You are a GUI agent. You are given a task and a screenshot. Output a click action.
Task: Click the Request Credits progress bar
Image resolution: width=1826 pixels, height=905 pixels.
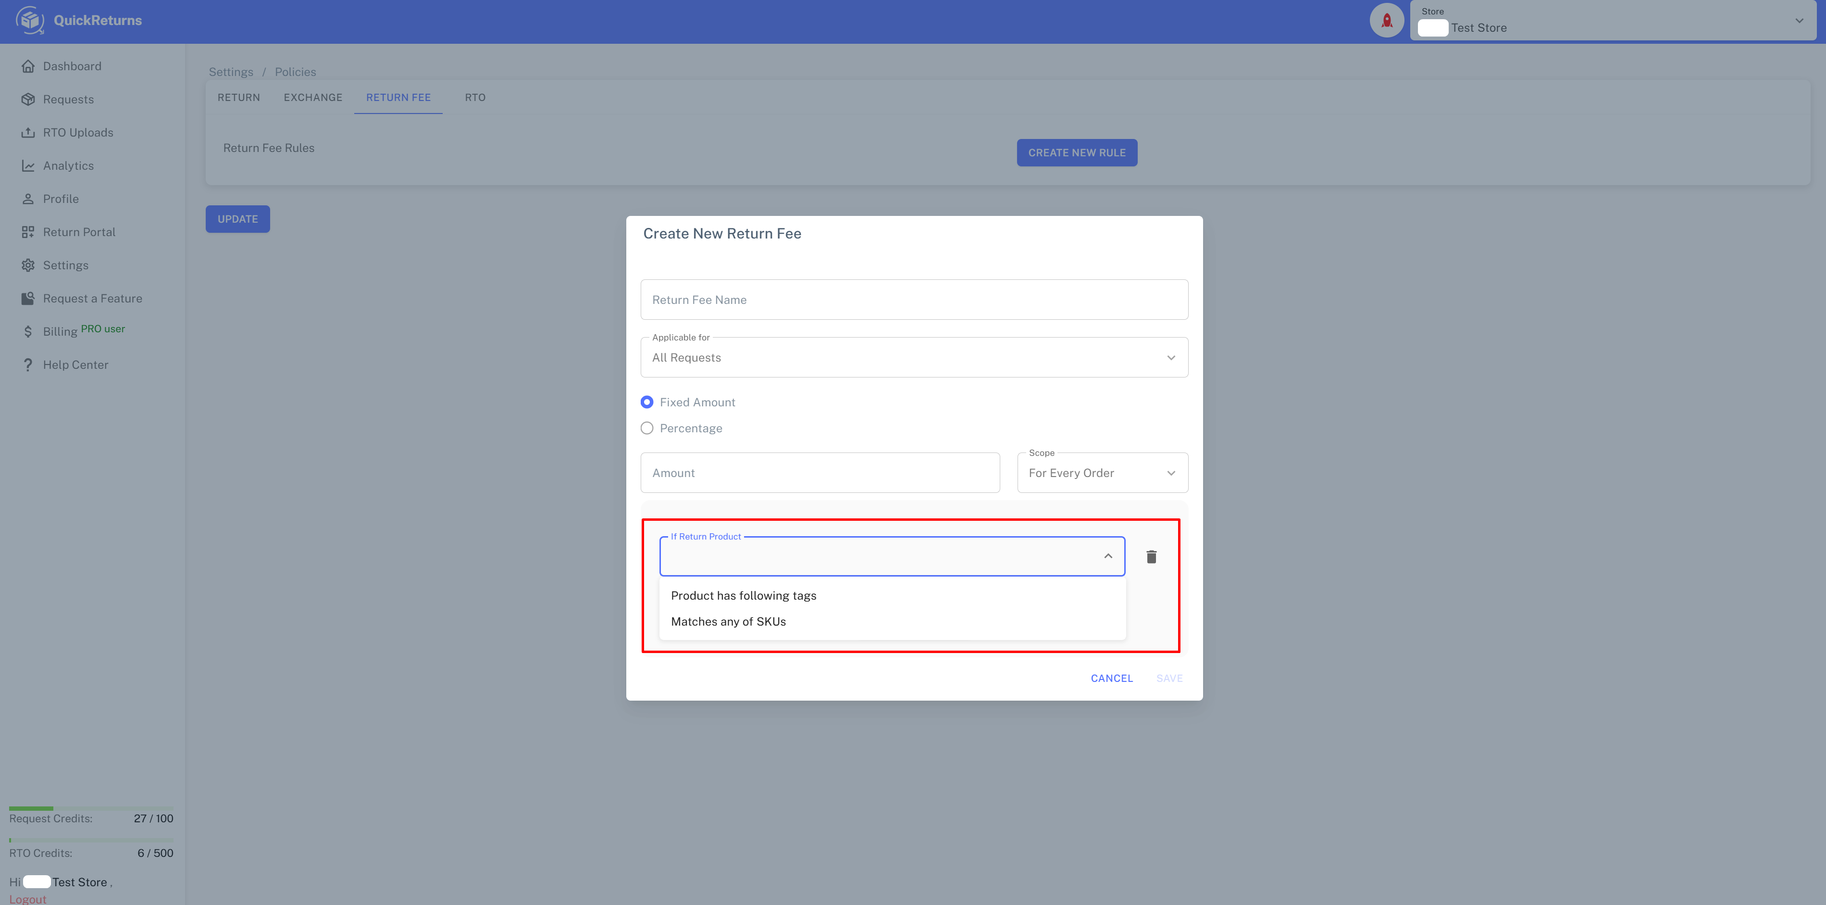[91, 808]
